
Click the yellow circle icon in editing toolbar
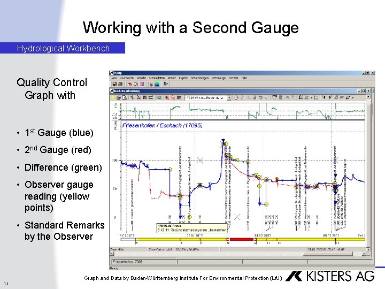tap(112, 98)
